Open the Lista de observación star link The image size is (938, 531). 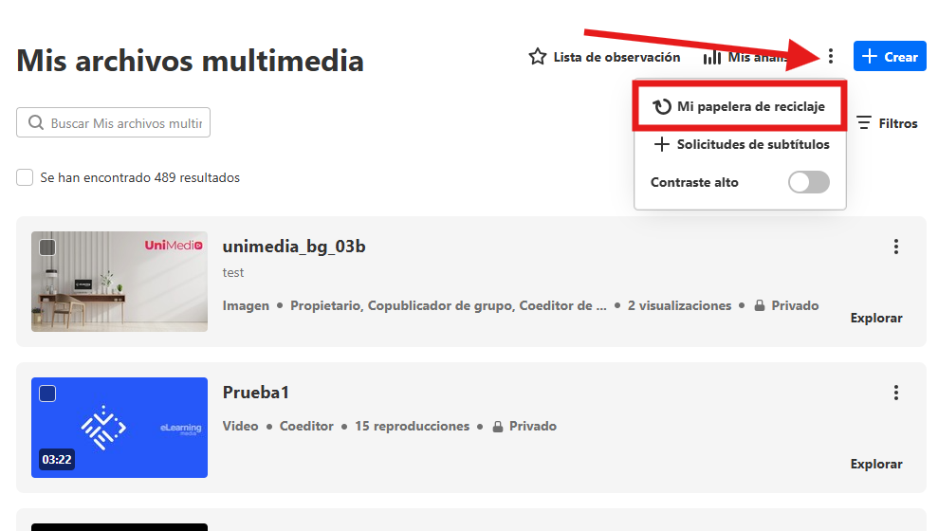coord(604,57)
